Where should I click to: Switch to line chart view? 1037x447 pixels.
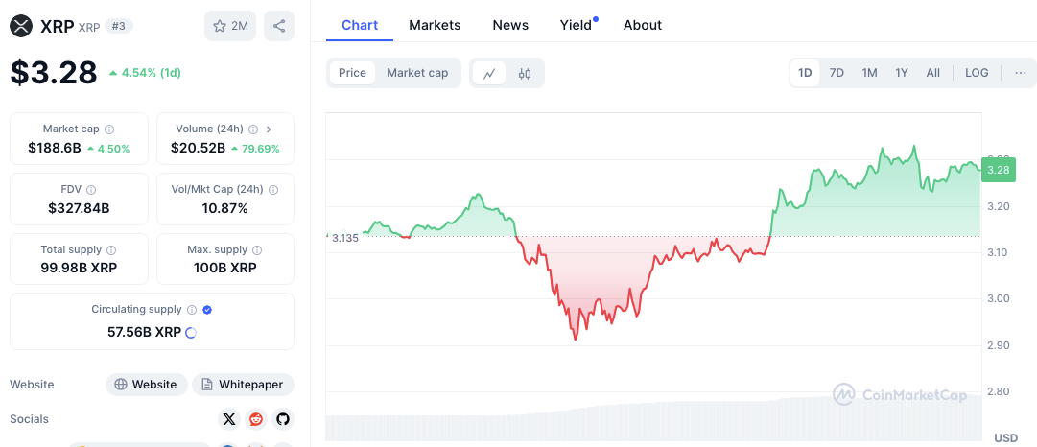(x=489, y=73)
